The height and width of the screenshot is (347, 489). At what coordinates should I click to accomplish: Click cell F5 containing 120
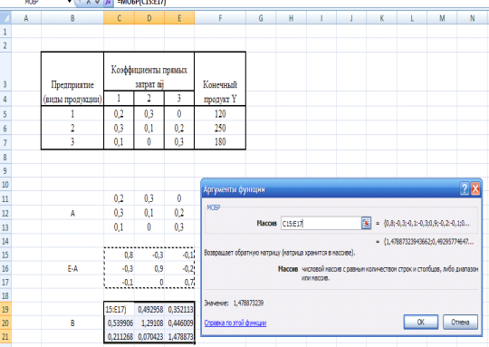(220, 114)
